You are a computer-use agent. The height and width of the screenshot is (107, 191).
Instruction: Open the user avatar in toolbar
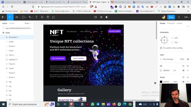pos(164,17)
